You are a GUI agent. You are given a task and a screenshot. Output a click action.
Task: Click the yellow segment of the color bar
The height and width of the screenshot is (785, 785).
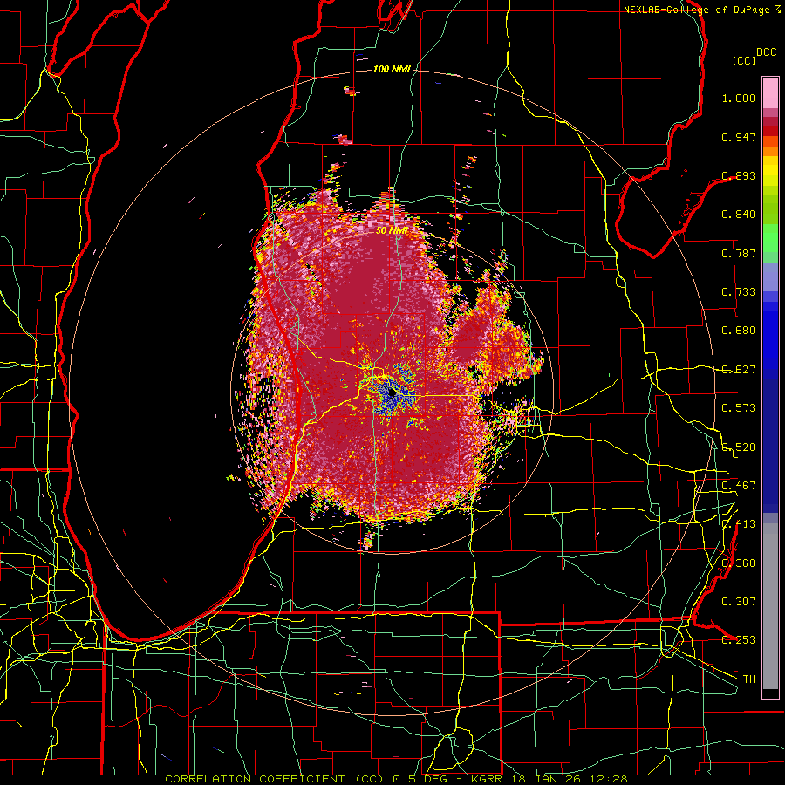770,171
